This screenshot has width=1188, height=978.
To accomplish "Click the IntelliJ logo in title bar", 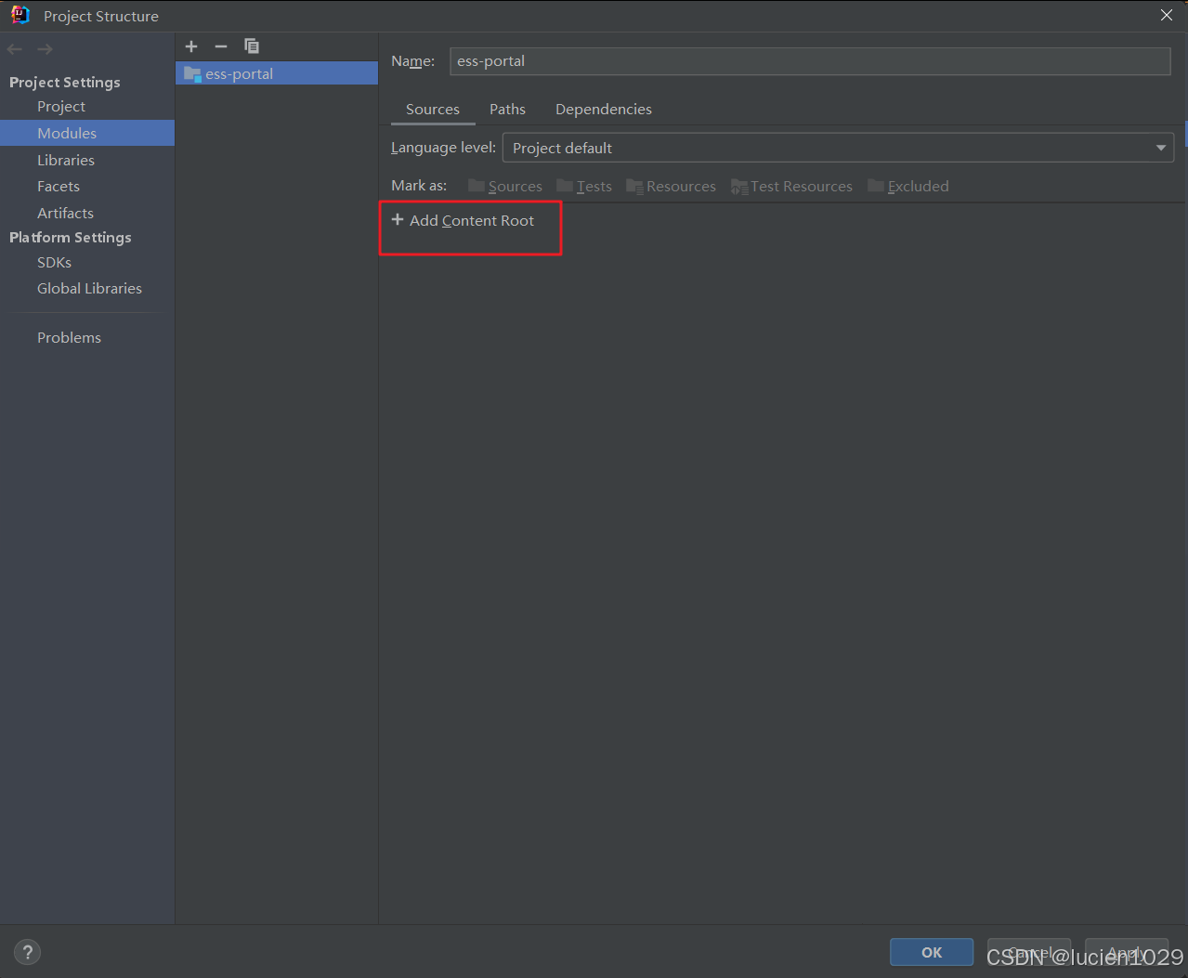I will [20, 15].
